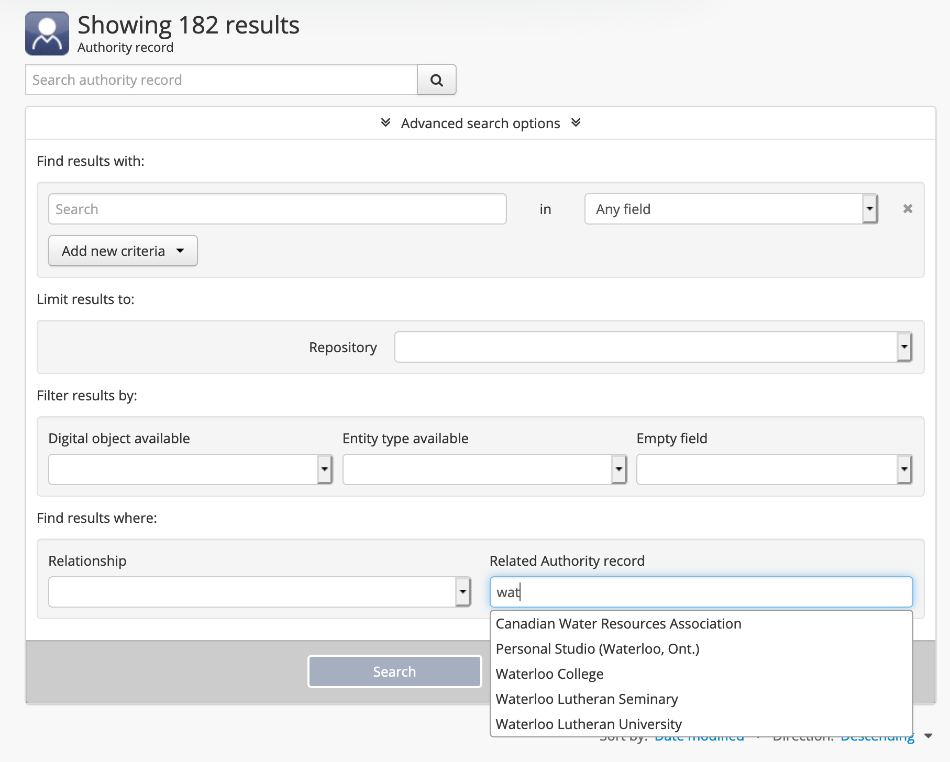
Task: Choose Waterloo Lutheran University suggestion
Action: [x=588, y=724]
